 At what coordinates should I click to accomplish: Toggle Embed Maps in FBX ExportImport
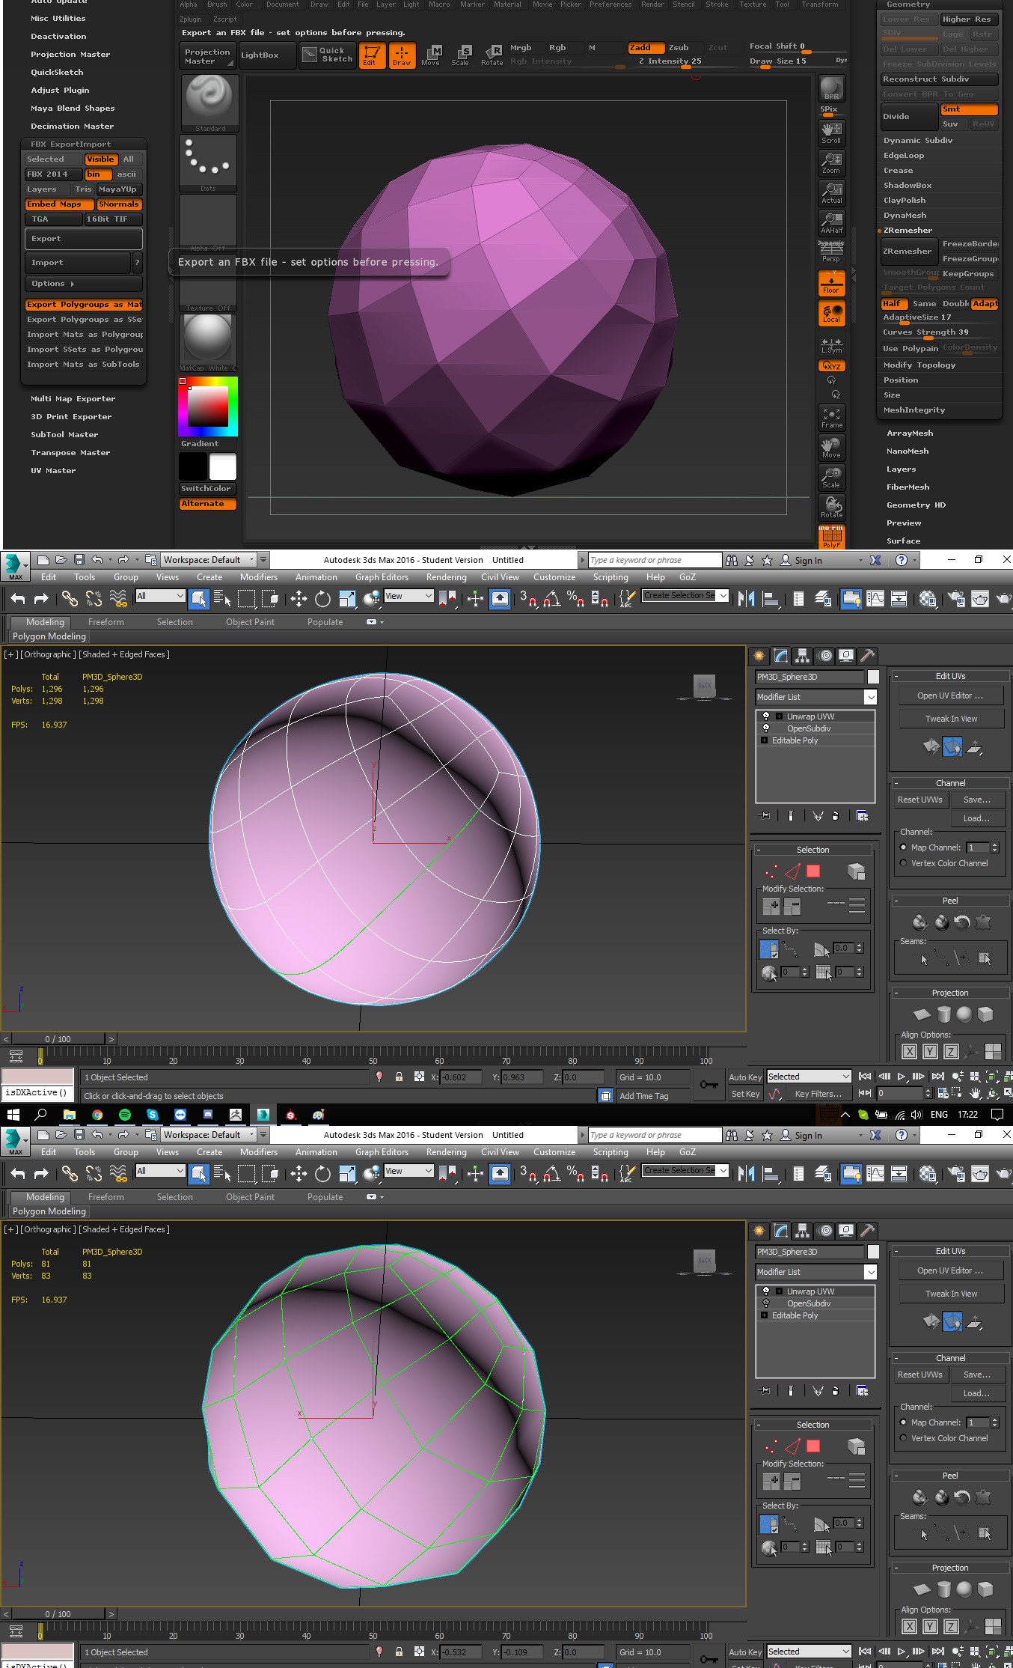(x=59, y=204)
